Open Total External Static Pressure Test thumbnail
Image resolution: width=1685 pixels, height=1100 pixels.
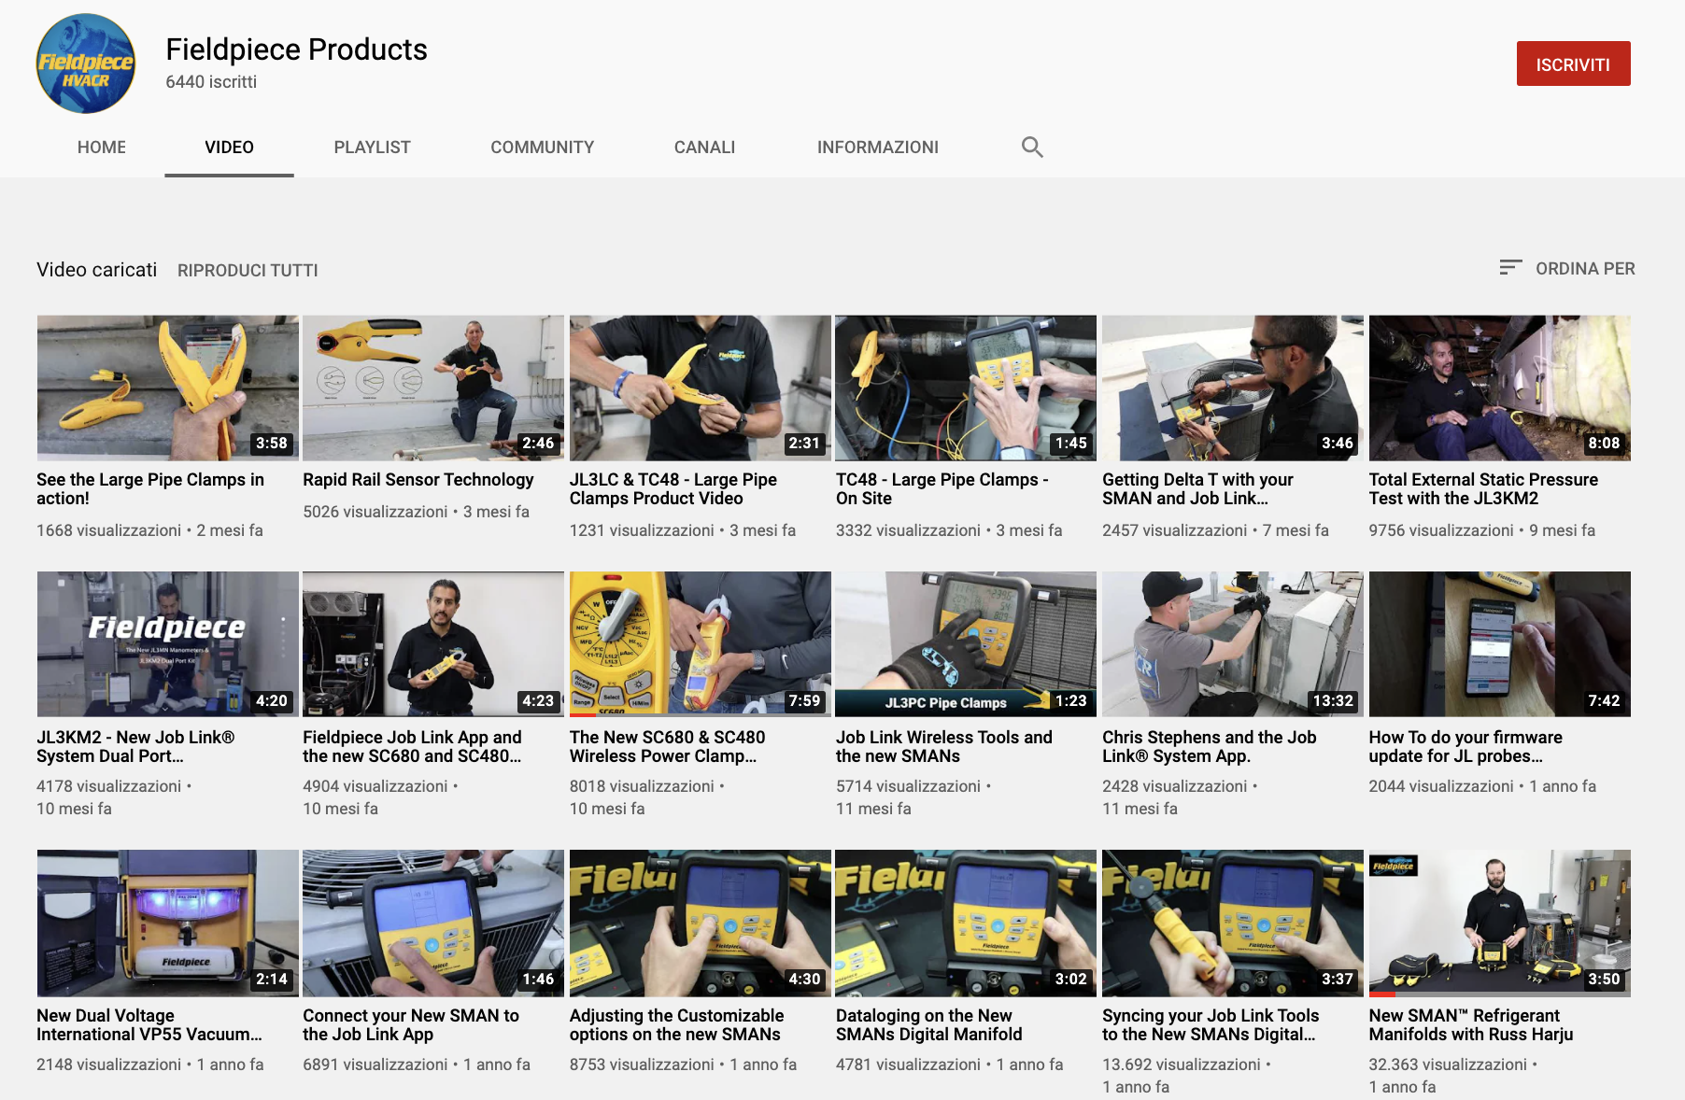[1500, 388]
